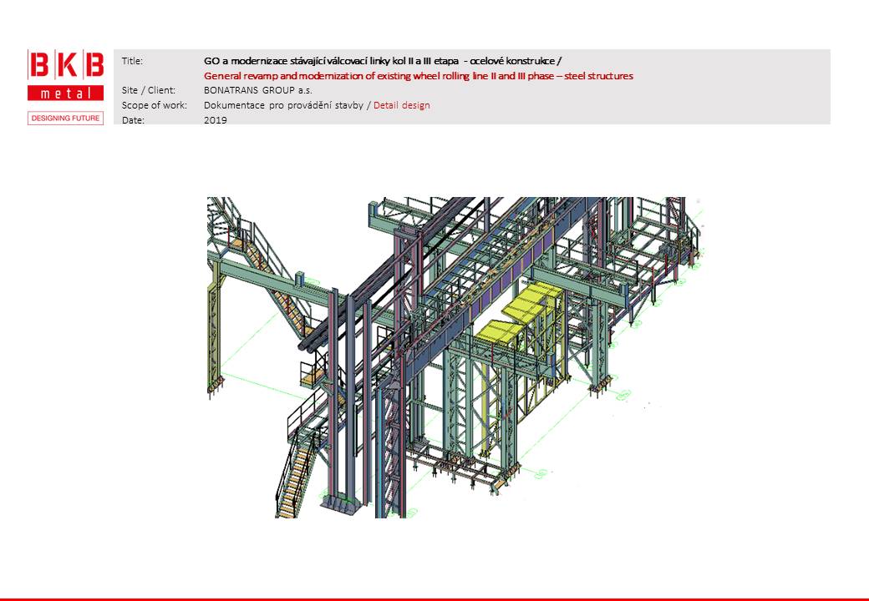This screenshot has width=869, height=601.
Task: Select the 'Dokumentace pro provádění stavby' text
Action: (x=285, y=105)
